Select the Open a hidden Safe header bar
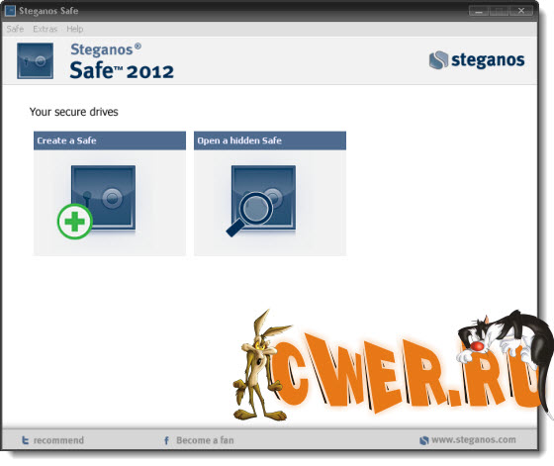554x466 pixels. 270,140
